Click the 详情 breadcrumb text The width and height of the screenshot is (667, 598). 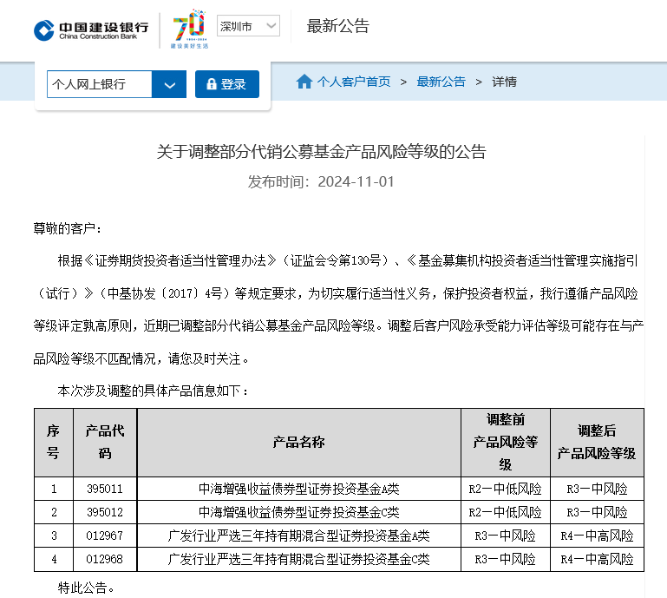pos(504,82)
